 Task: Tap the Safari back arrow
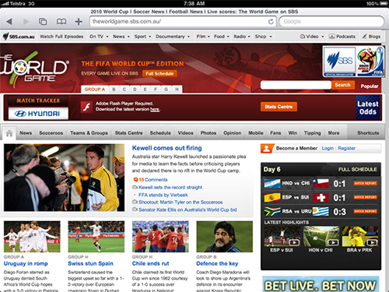pyautogui.click(x=9, y=22)
